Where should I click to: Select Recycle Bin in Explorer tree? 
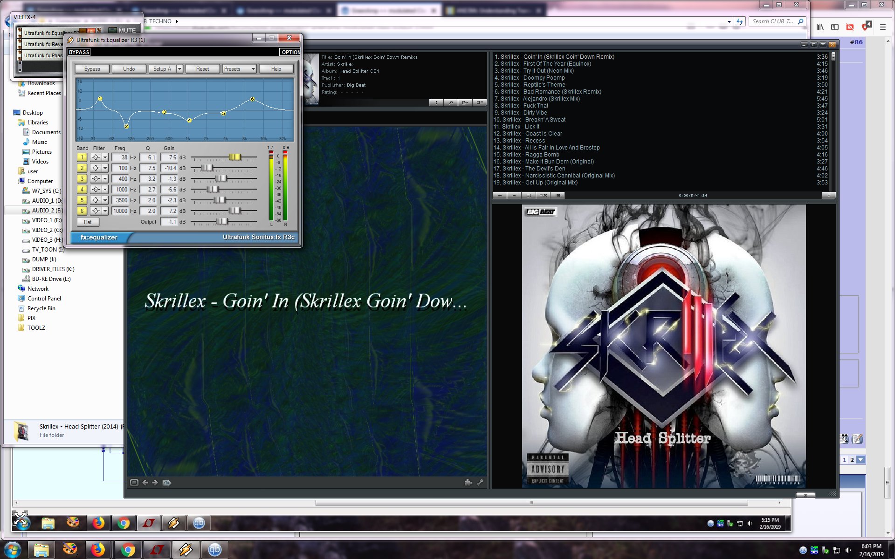[x=41, y=308]
